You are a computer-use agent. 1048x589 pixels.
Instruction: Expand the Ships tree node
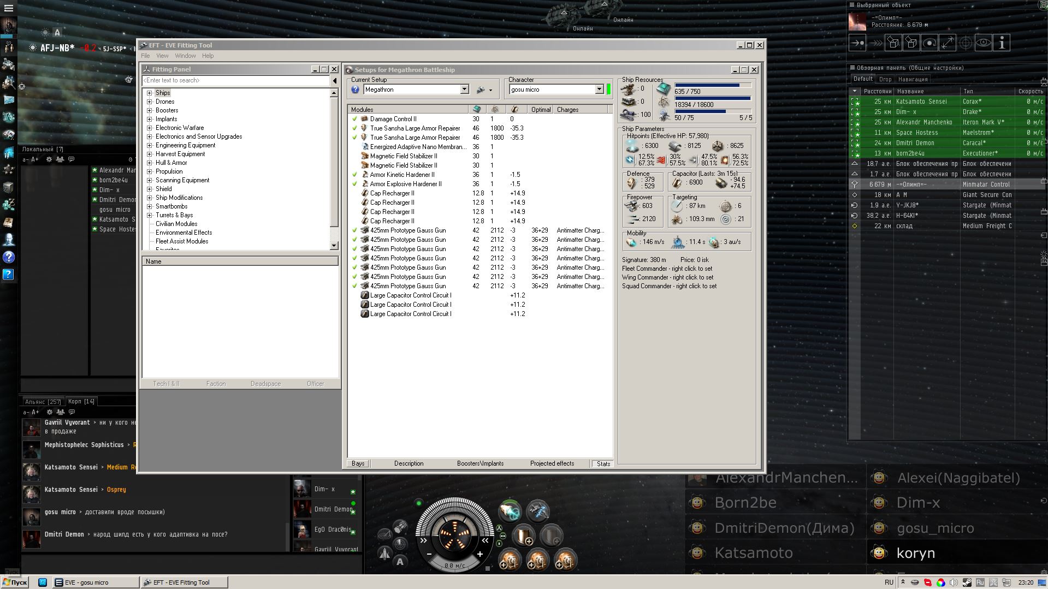[149, 93]
